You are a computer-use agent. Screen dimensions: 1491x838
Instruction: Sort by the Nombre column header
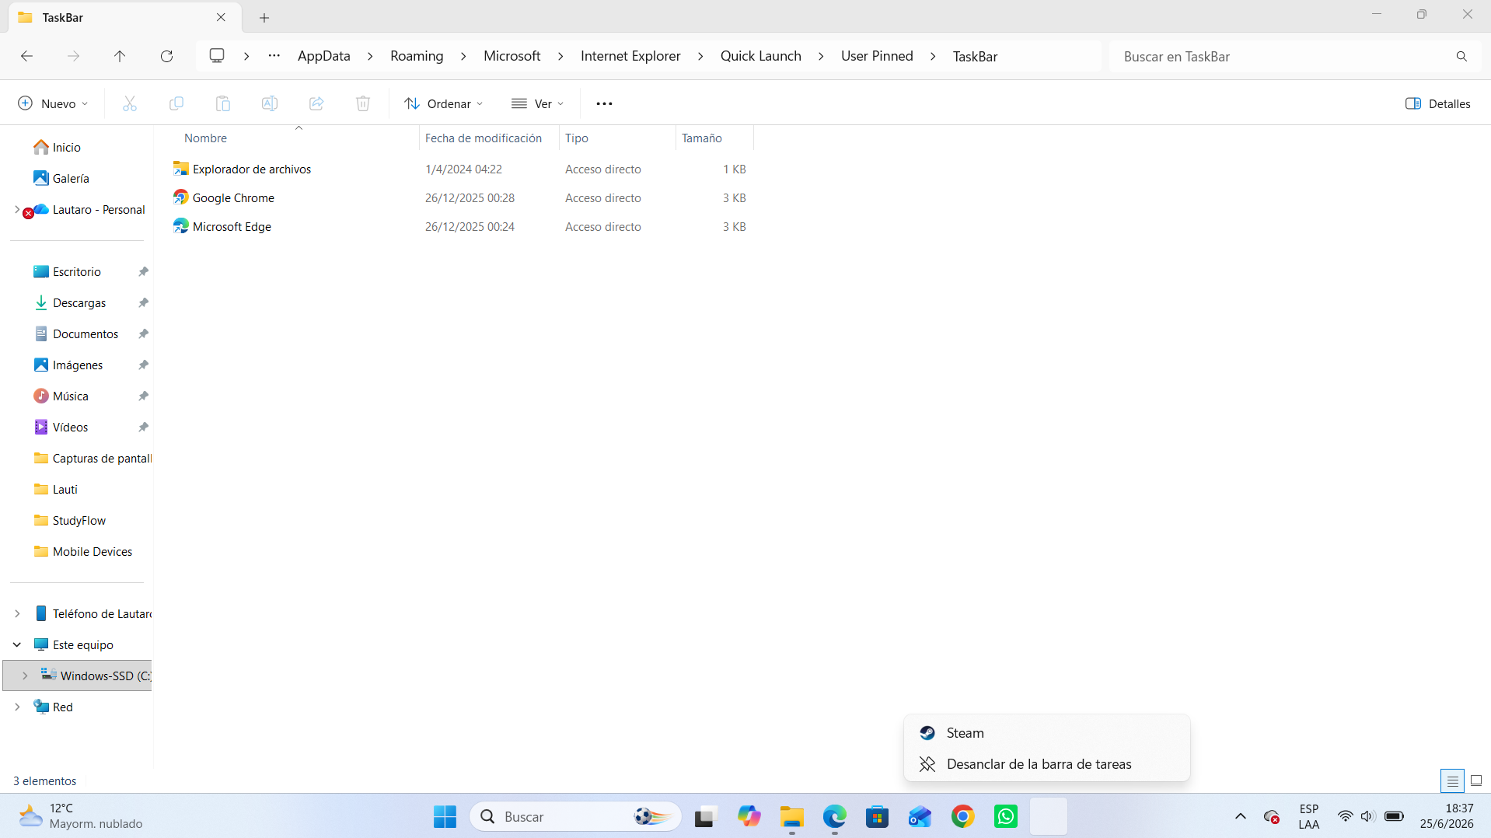point(205,138)
